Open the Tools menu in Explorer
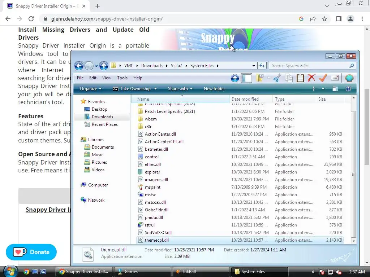 (x=122, y=78)
